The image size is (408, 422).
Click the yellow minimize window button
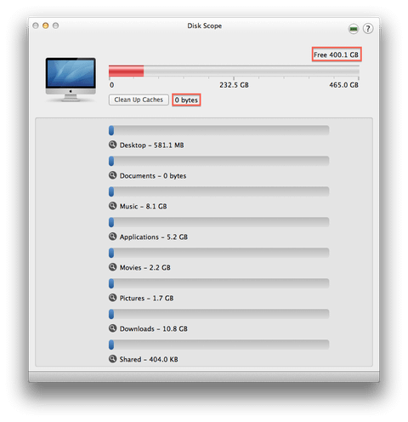click(45, 26)
